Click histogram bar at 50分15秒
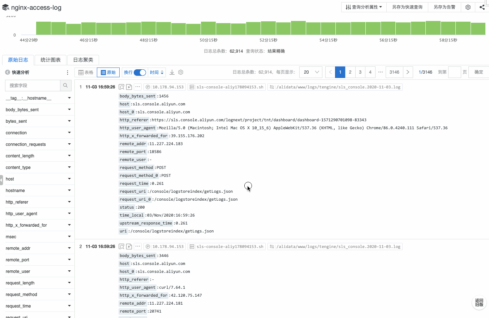Viewport: 489px width, 318px height. click(208, 28)
